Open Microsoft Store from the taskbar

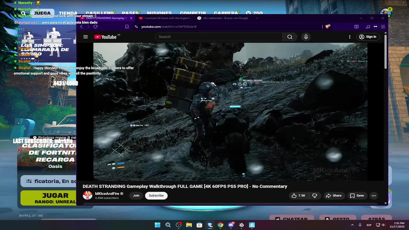coord(199,225)
